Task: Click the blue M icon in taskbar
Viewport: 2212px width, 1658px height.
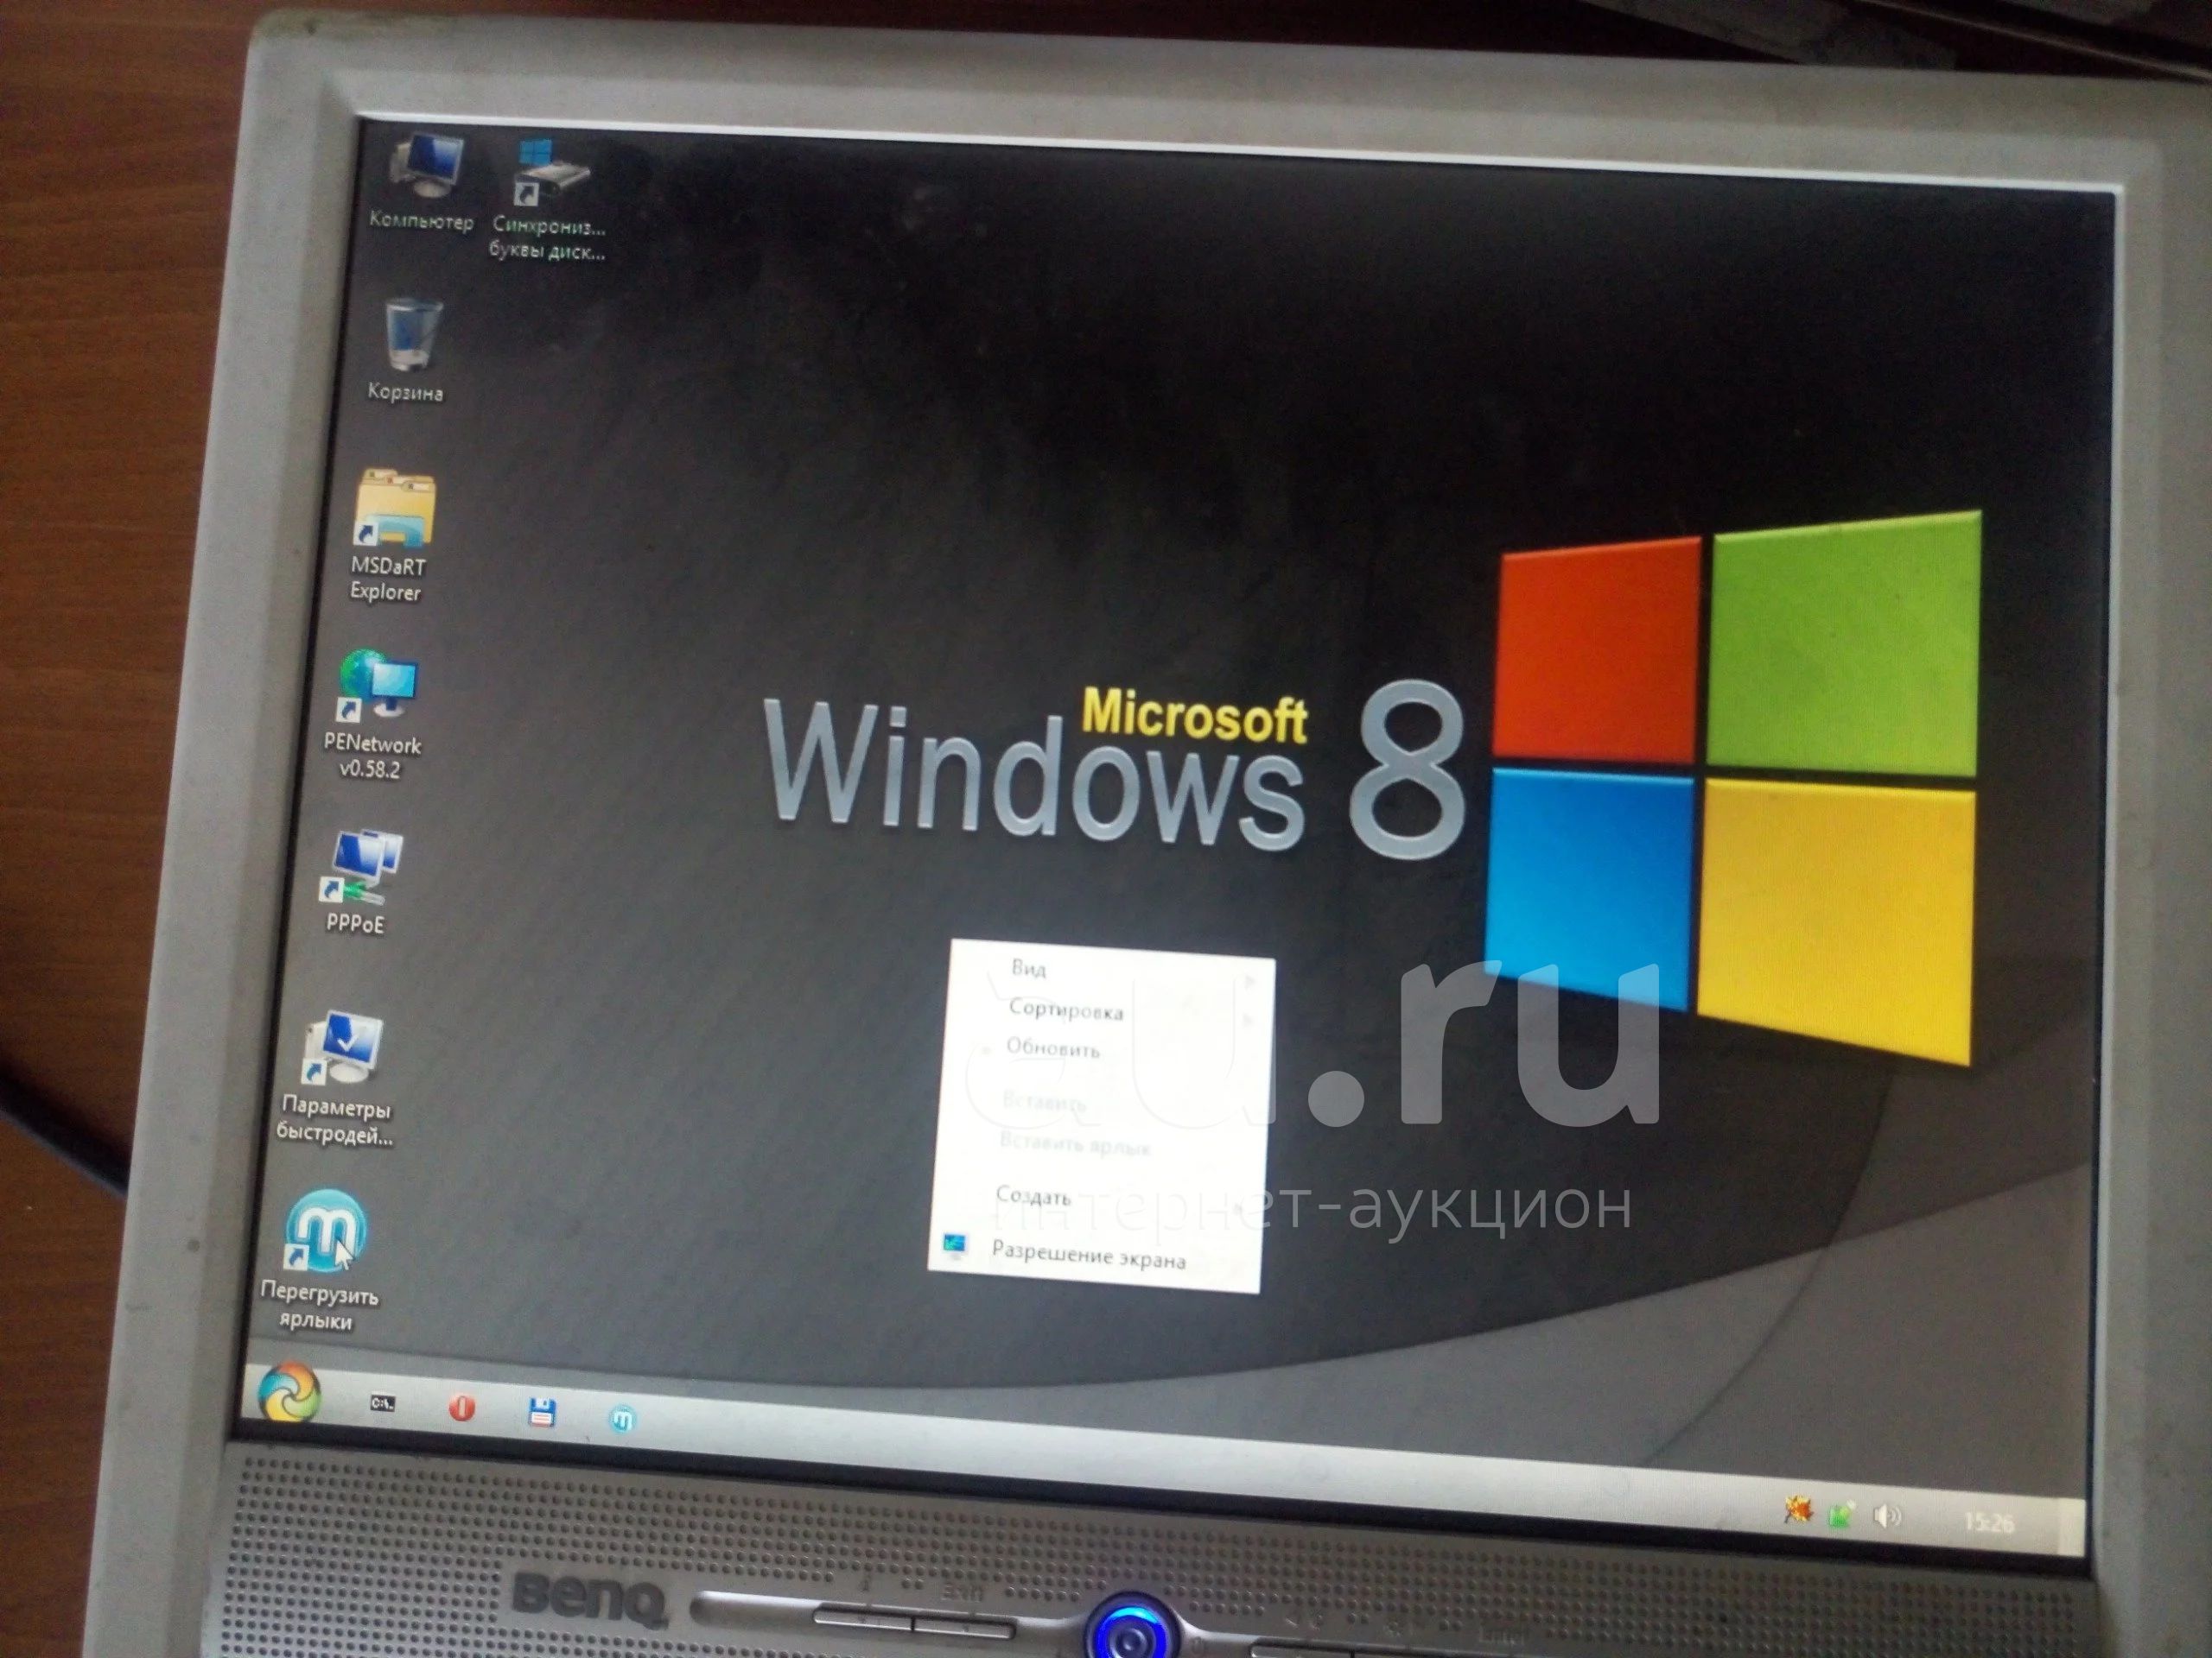Action: [x=622, y=1418]
